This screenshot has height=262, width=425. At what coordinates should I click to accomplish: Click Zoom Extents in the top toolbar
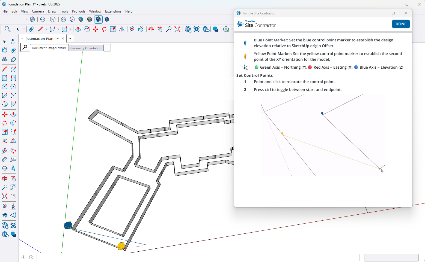[x=177, y=29]
